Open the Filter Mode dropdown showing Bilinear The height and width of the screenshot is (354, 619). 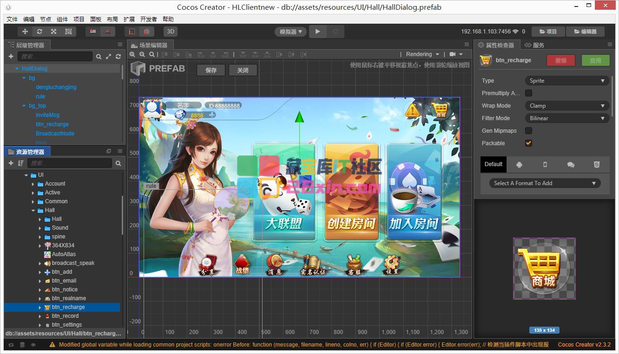click(567, 118)
